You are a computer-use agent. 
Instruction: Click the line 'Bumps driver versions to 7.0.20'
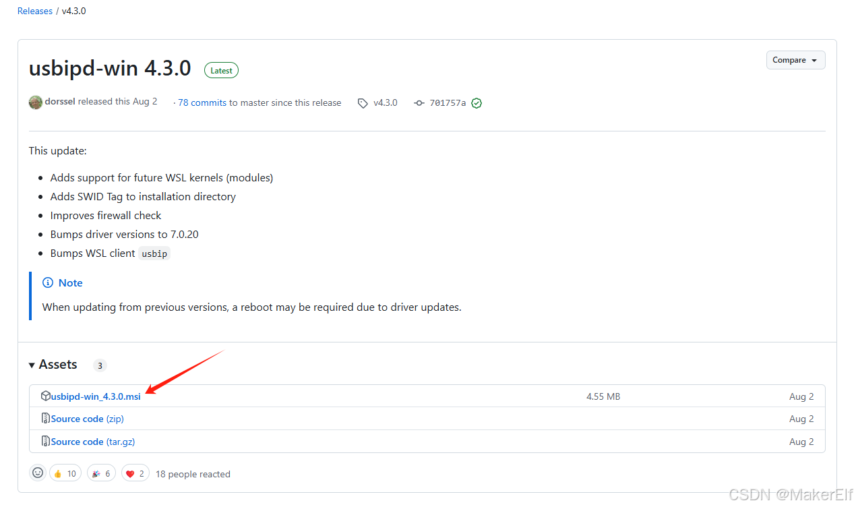click(125, 235)
